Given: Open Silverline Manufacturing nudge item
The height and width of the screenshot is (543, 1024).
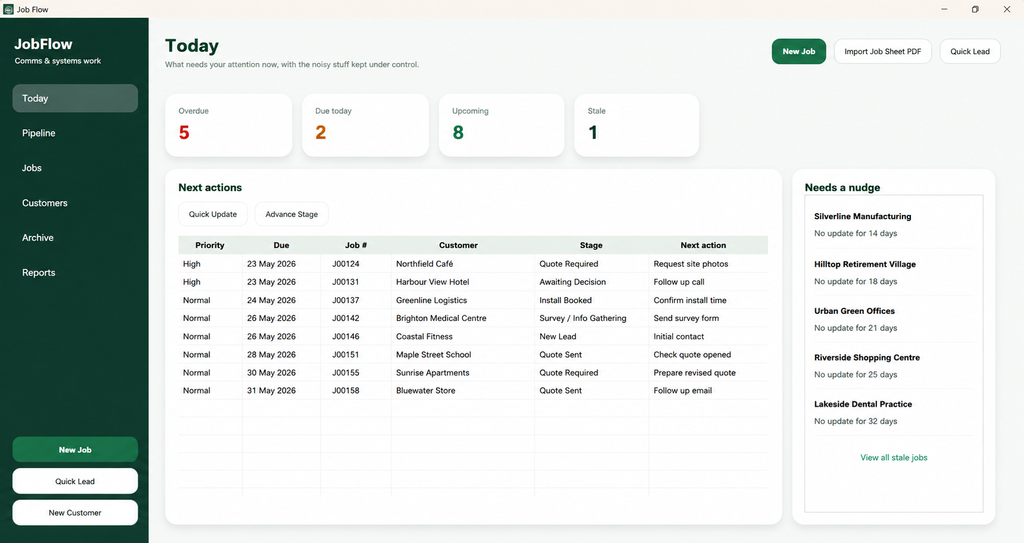Looking at the screenshot, I should [894, 225].
